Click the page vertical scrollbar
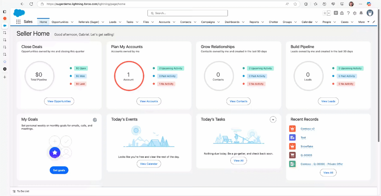The height and width of the screenshot is (196, 381). click(379, 75)
